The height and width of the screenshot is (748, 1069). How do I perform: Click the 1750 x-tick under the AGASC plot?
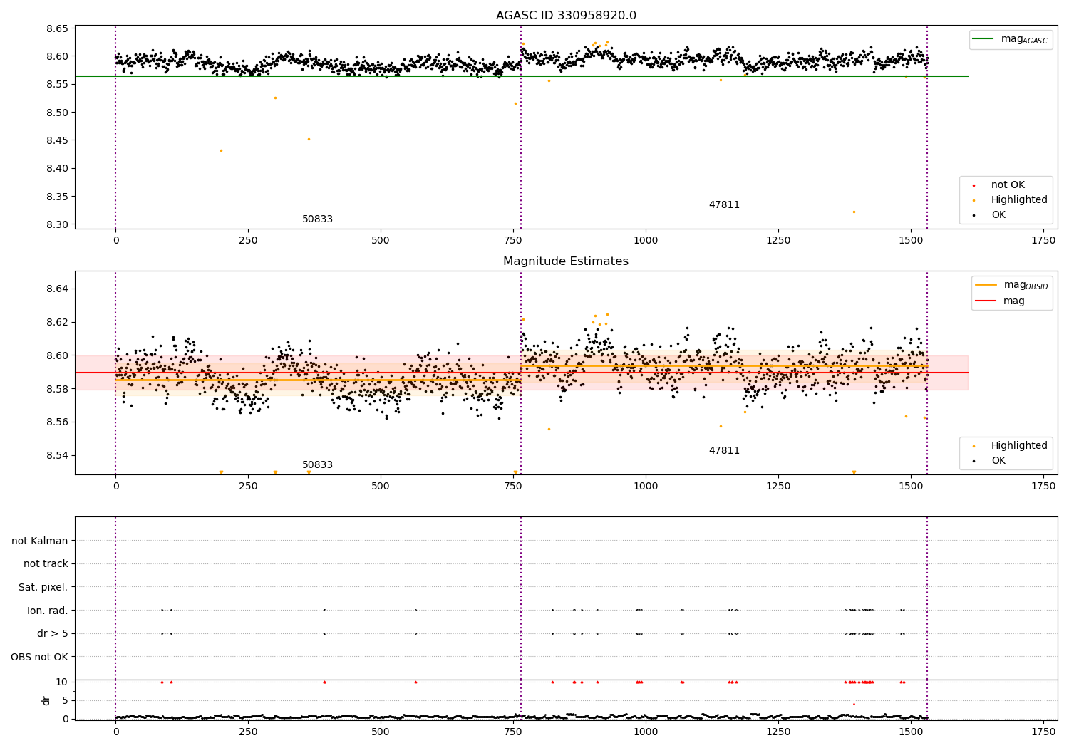click(x=1043, y=241)
